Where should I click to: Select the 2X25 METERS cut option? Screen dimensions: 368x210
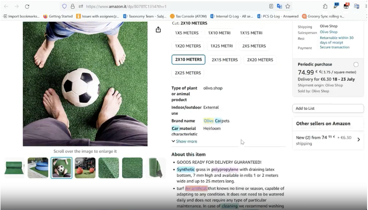click(188, 73)
